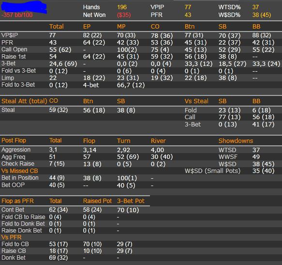
Task: Open the Post Flop section heading
Action: pos(14,140)
